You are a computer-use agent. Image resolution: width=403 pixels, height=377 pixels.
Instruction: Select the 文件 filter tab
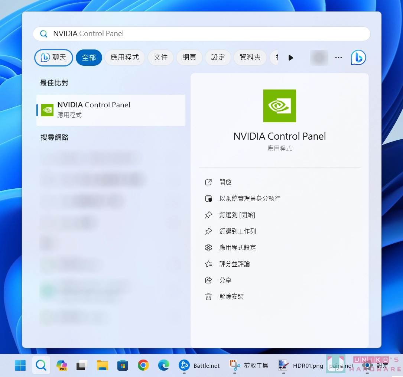[x=160, y=57]
